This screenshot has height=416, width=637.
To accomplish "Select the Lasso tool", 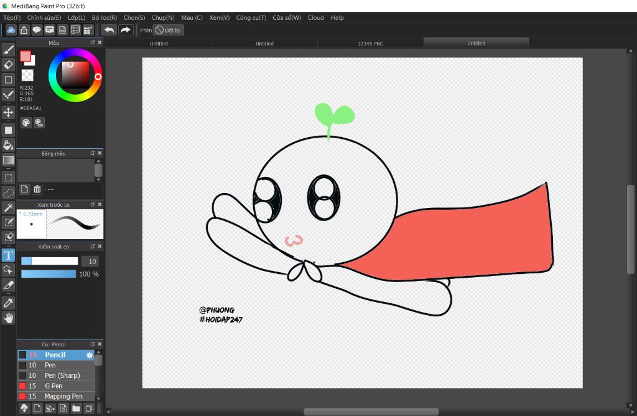I will [x=8, y=193].
